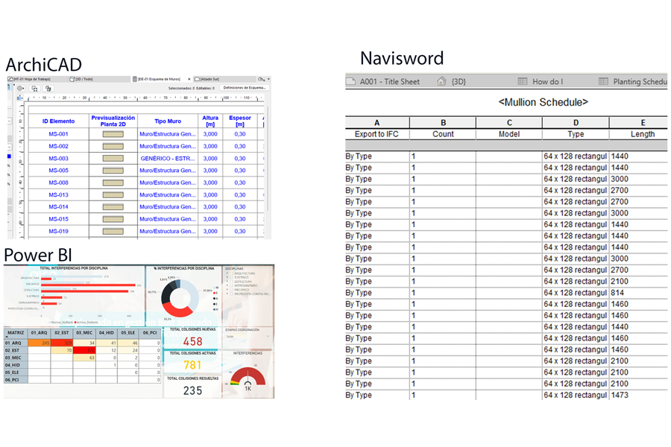Image resolution: width=671 pixels, height=447 pixels.
Task: Click the MS-014 element ID cell
Action: [59, 207]
